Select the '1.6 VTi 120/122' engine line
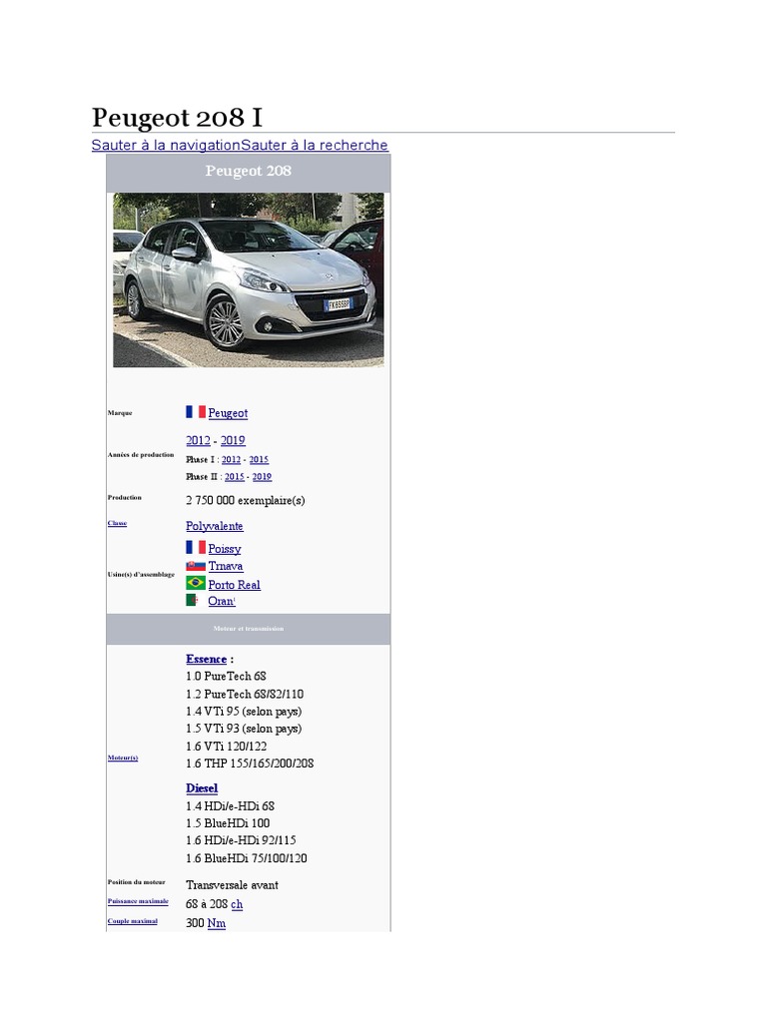 (227, 746)
